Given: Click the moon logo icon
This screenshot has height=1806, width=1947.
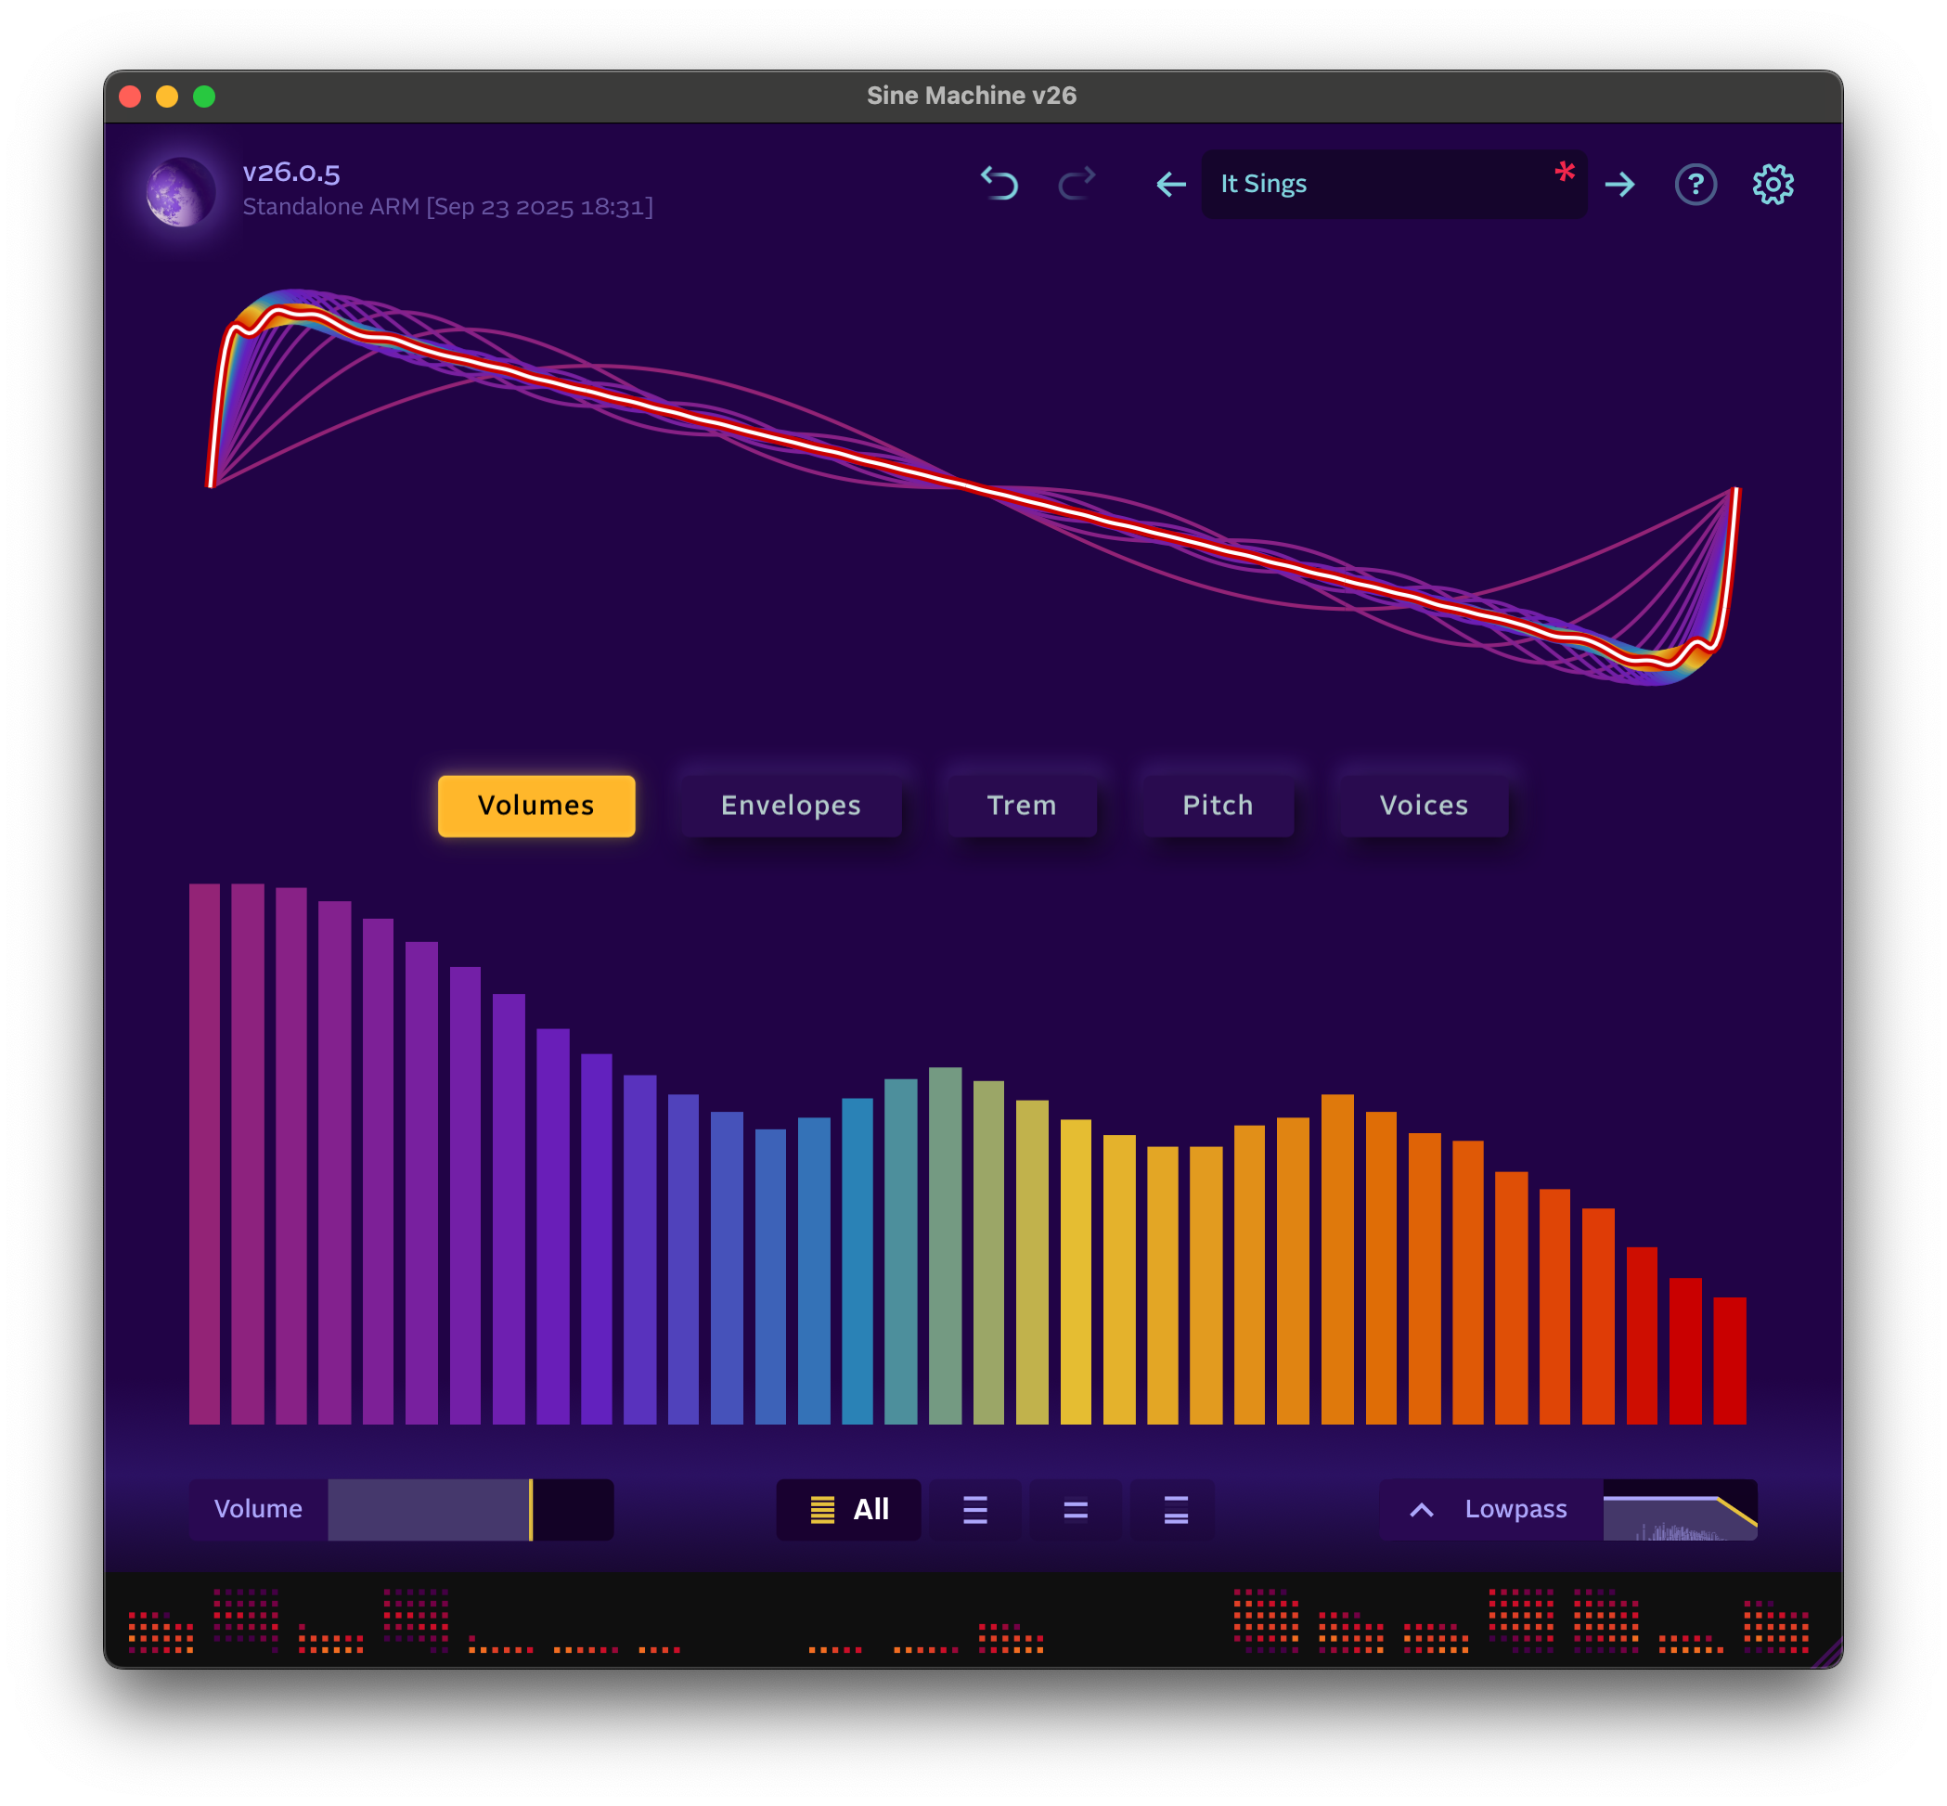Looking at the screenshot, I should [x=181, y=191].
